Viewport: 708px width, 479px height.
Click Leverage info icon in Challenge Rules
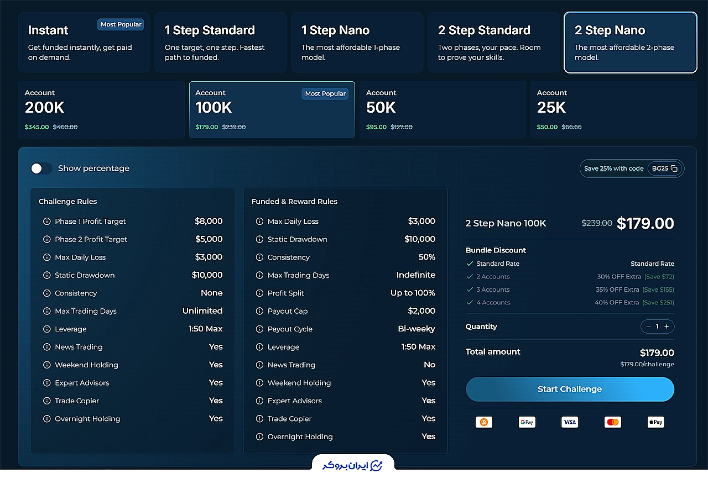click(47, 329)
